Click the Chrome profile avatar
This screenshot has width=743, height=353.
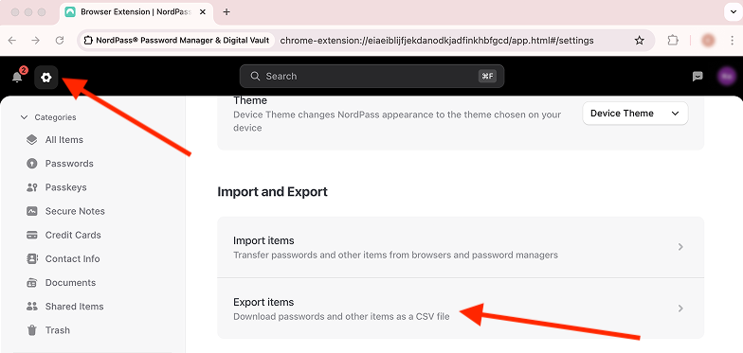709,40
